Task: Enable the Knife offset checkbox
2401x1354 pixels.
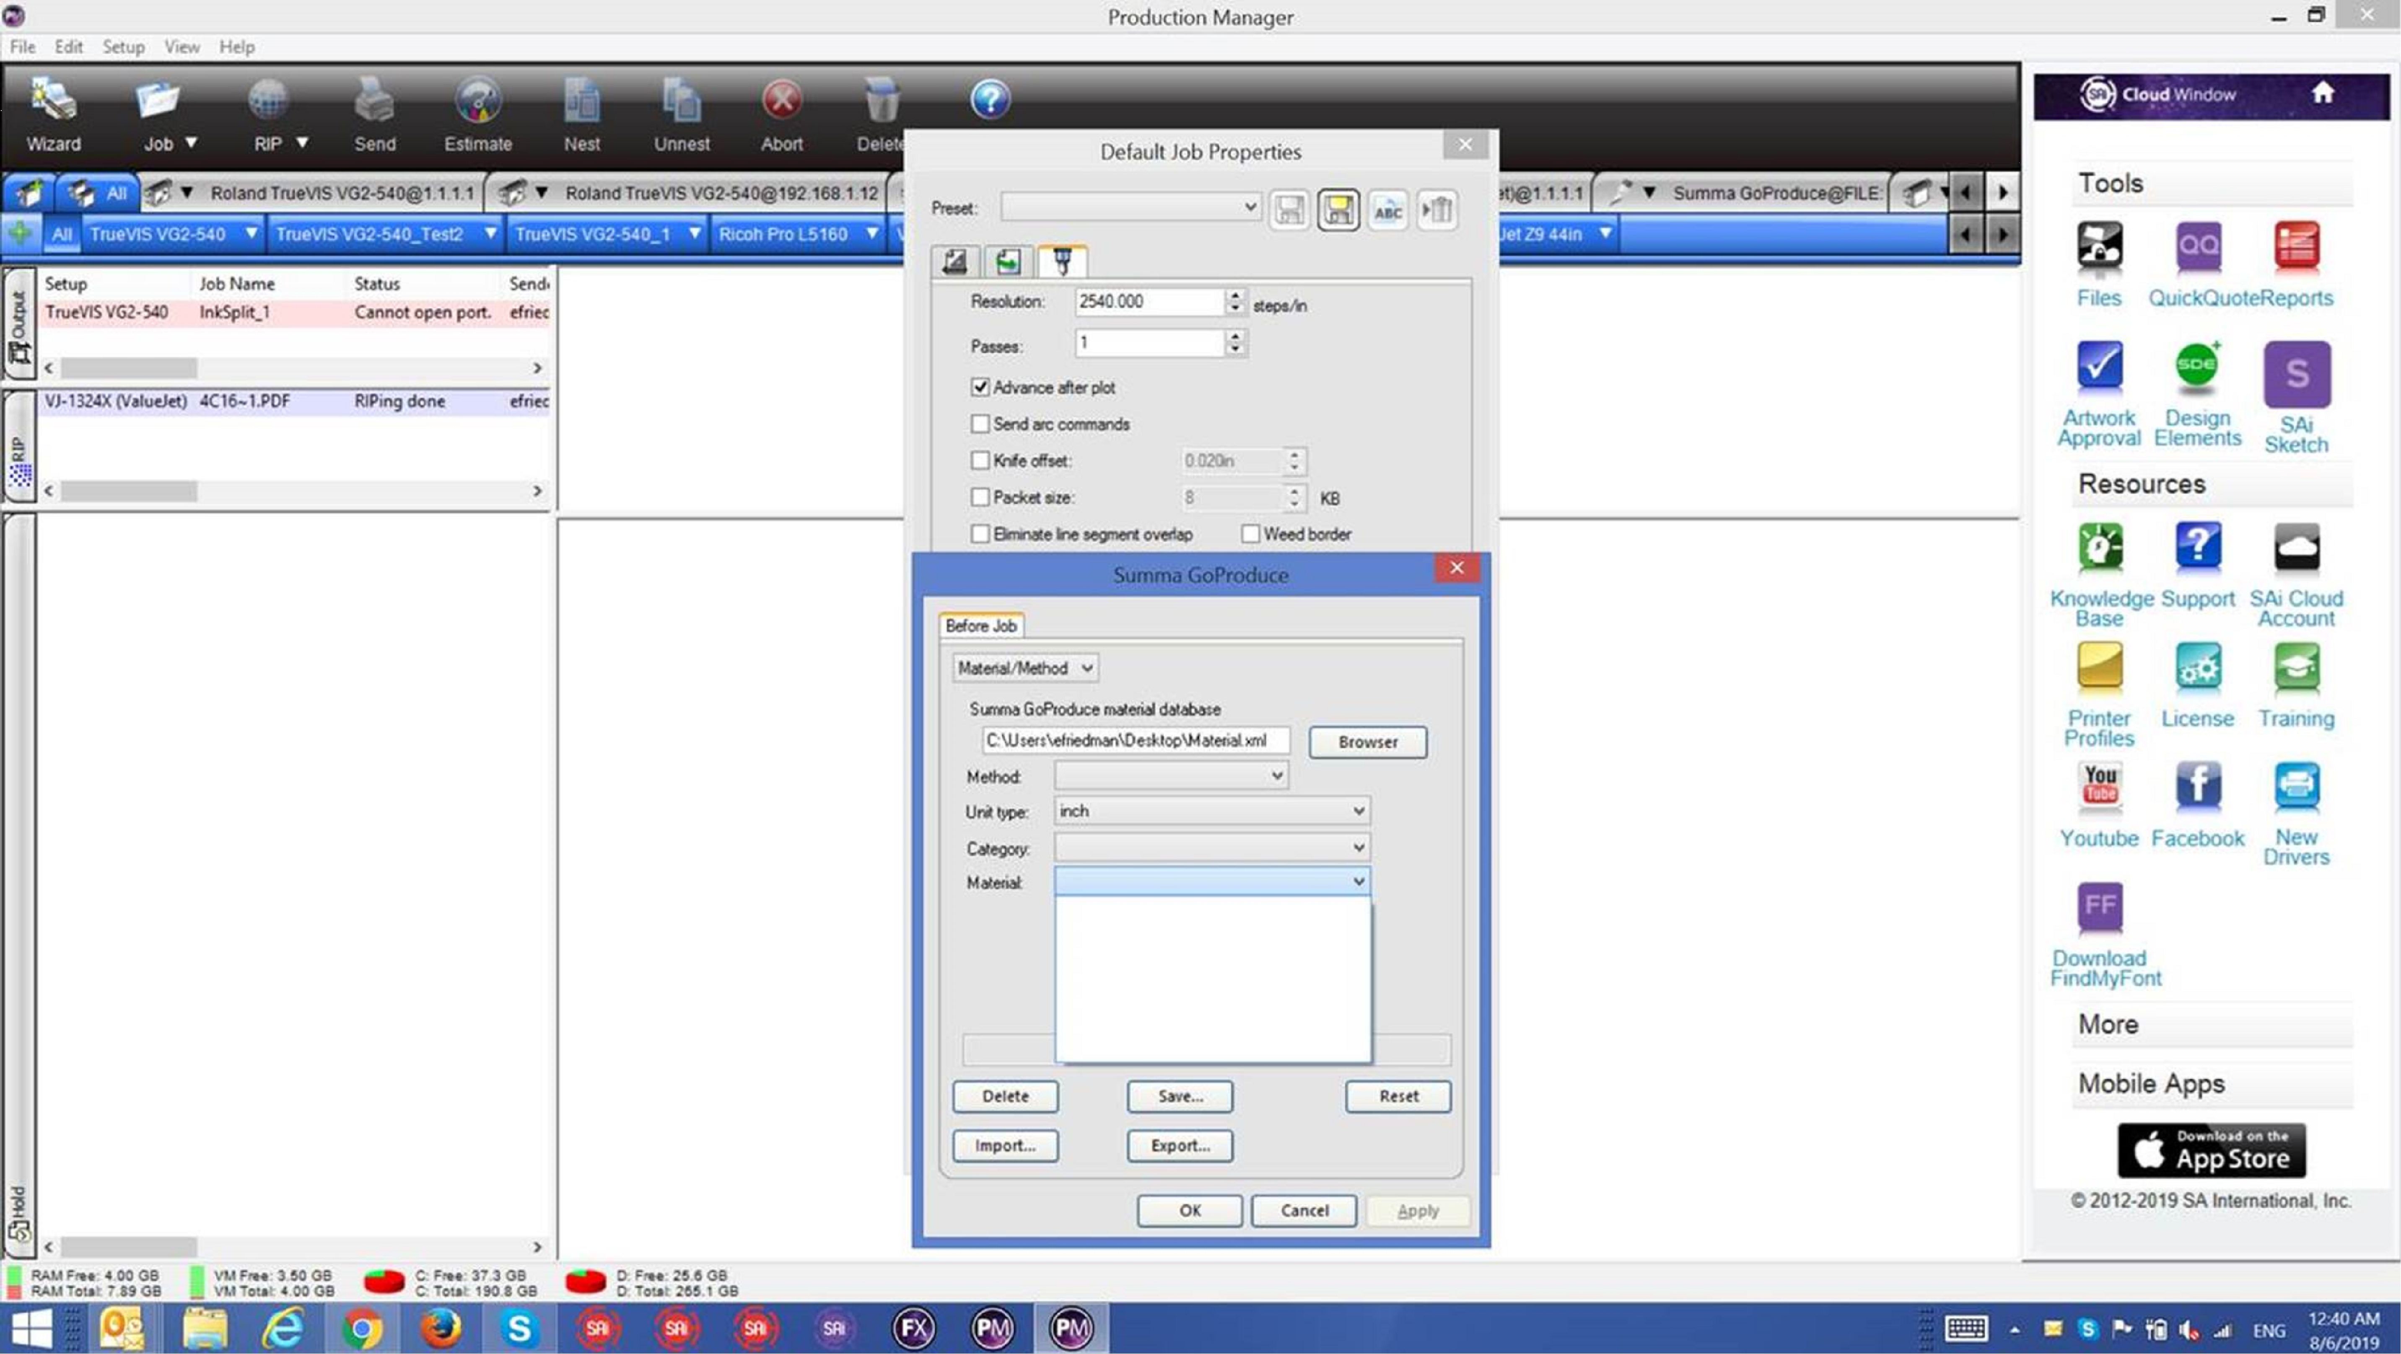Action: [980, 460]
